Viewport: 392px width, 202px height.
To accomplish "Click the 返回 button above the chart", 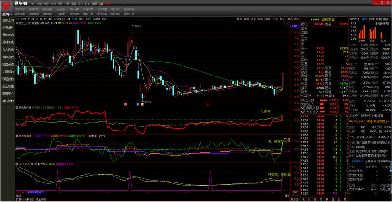I will [297, 19].
